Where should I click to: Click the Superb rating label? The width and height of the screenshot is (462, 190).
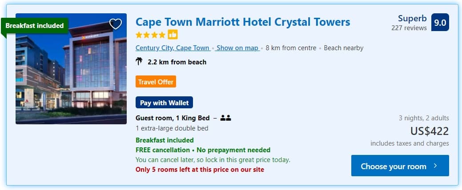(x=412, y=19)
